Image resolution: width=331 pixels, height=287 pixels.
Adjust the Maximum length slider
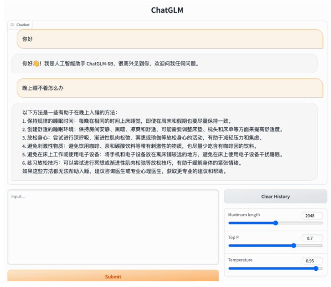coord(275,223)
